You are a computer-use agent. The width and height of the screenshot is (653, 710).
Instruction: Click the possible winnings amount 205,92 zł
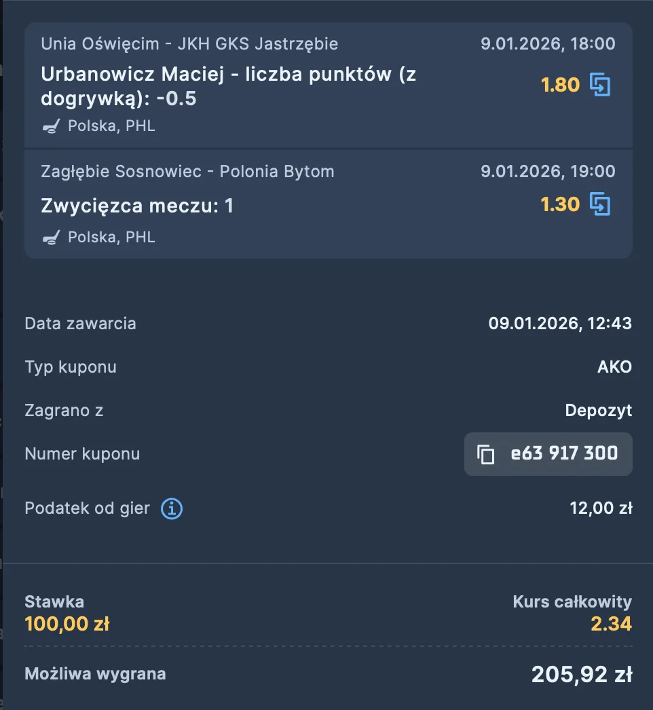point(581,675)
